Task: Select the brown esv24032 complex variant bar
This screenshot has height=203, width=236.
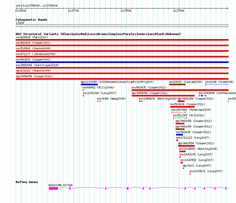Action: click(177, 84)
